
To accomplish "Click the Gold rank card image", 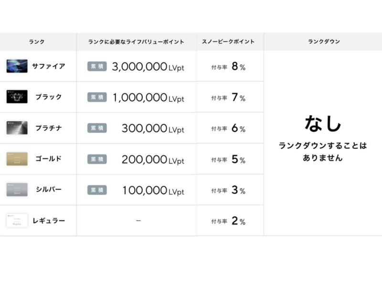I will 17,159.
